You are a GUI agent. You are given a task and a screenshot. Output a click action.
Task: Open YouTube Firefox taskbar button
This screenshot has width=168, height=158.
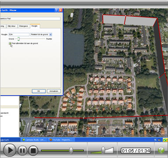(62, 140)
